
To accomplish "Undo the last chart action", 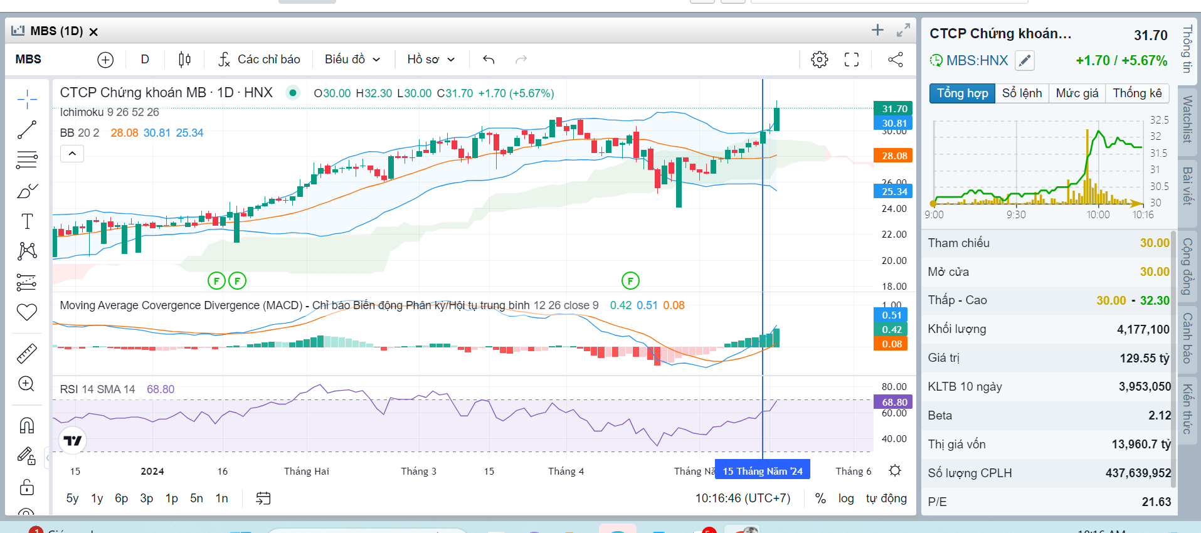I will tap(489, 60).
